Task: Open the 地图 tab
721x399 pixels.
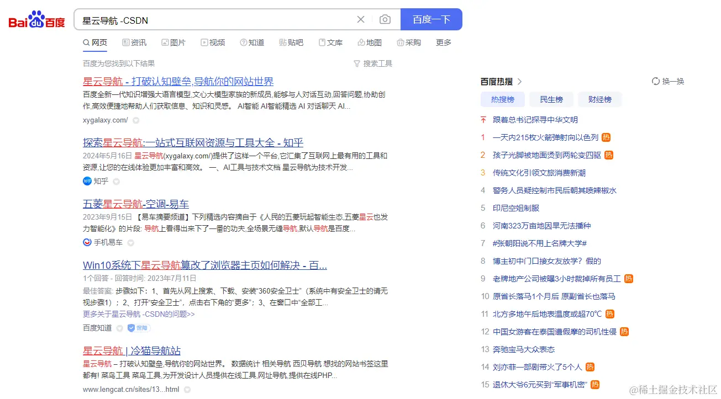Action: (370, 42)
